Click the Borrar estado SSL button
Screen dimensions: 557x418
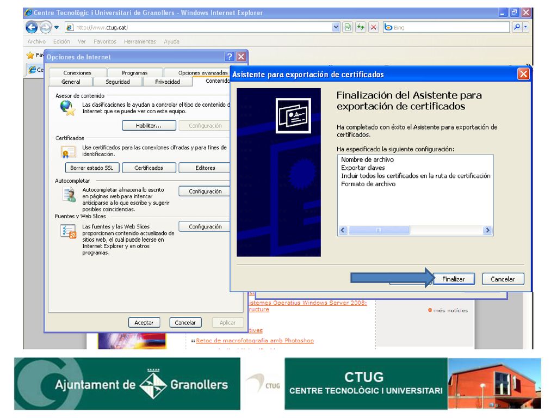(92, 168)
